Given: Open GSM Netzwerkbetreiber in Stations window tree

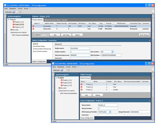Looking at the screenshot, I should (21, 35).
